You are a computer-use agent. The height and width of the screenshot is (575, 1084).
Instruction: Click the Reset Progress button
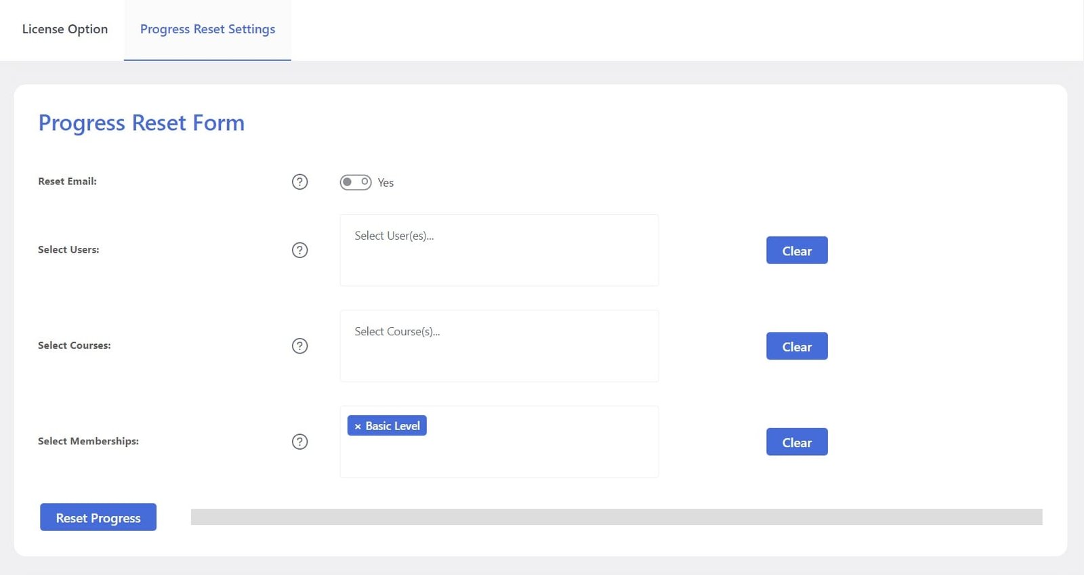tap(98, 517)
